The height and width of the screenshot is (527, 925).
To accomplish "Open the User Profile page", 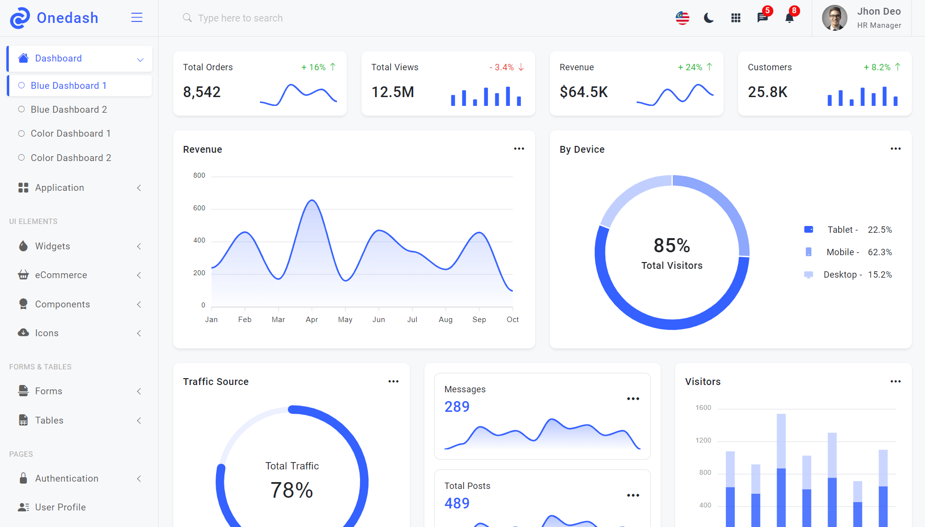I will [x=60, y=507].
